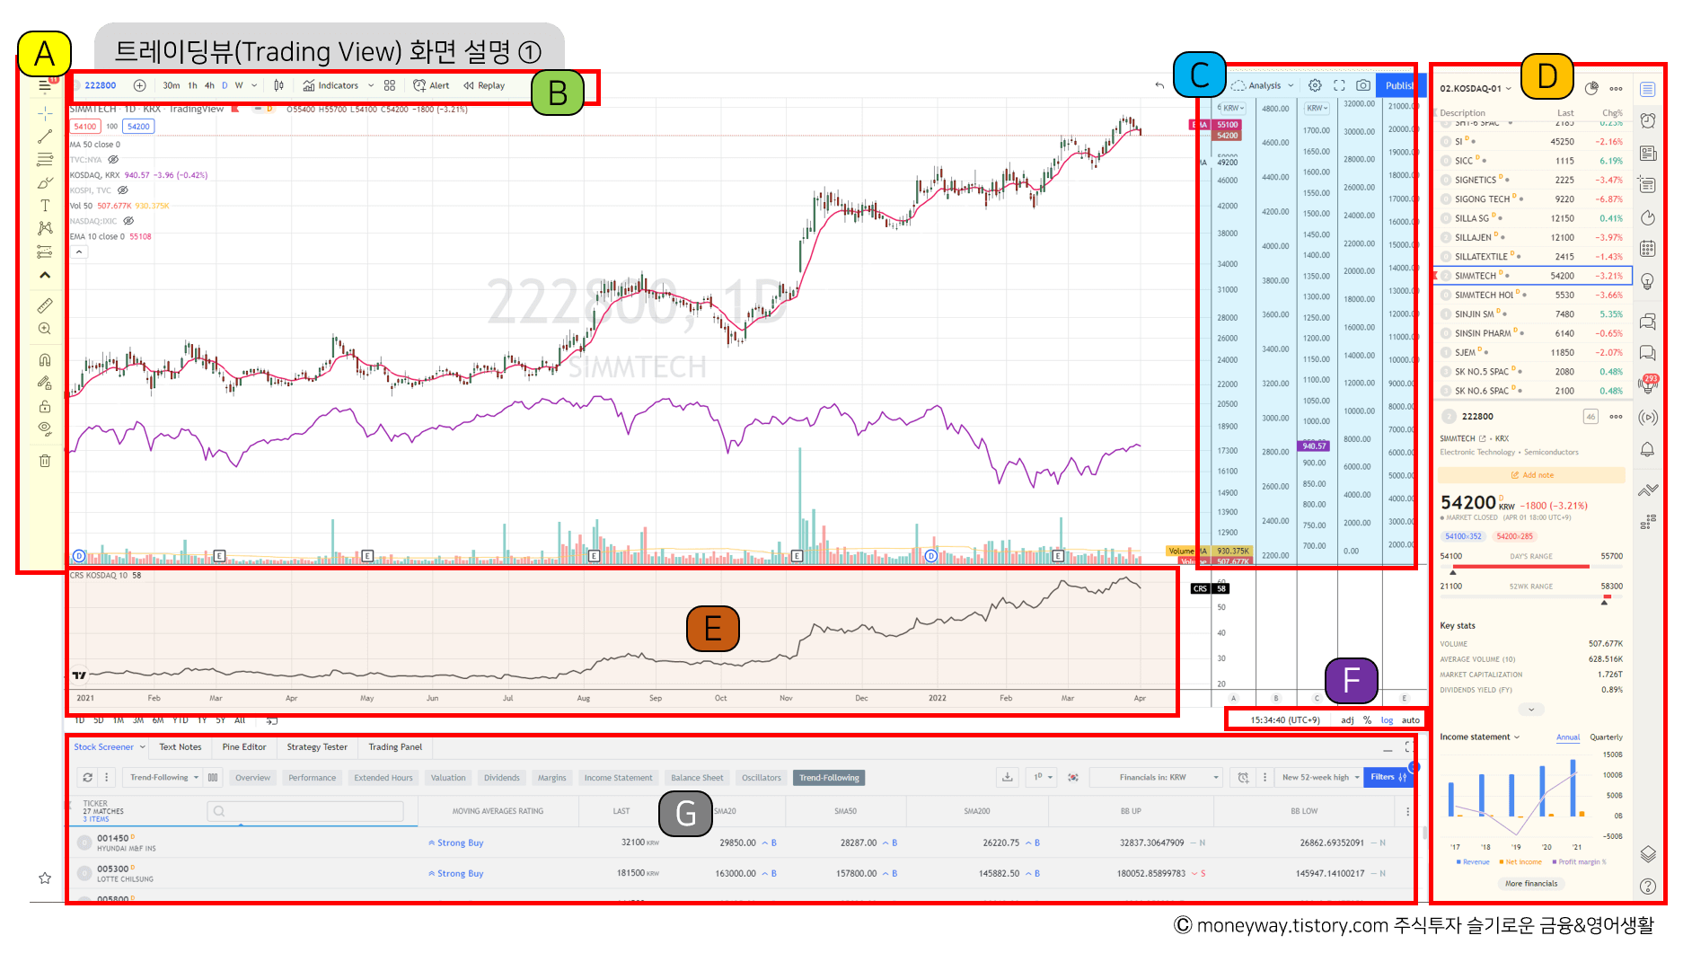Click the trash remove drawings icon

point(45,461)
